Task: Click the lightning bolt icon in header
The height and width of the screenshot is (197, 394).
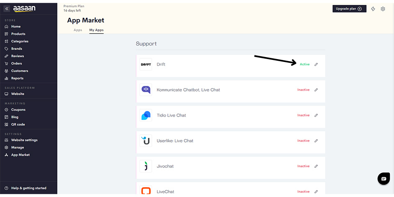Action: [x=373, y=9]
